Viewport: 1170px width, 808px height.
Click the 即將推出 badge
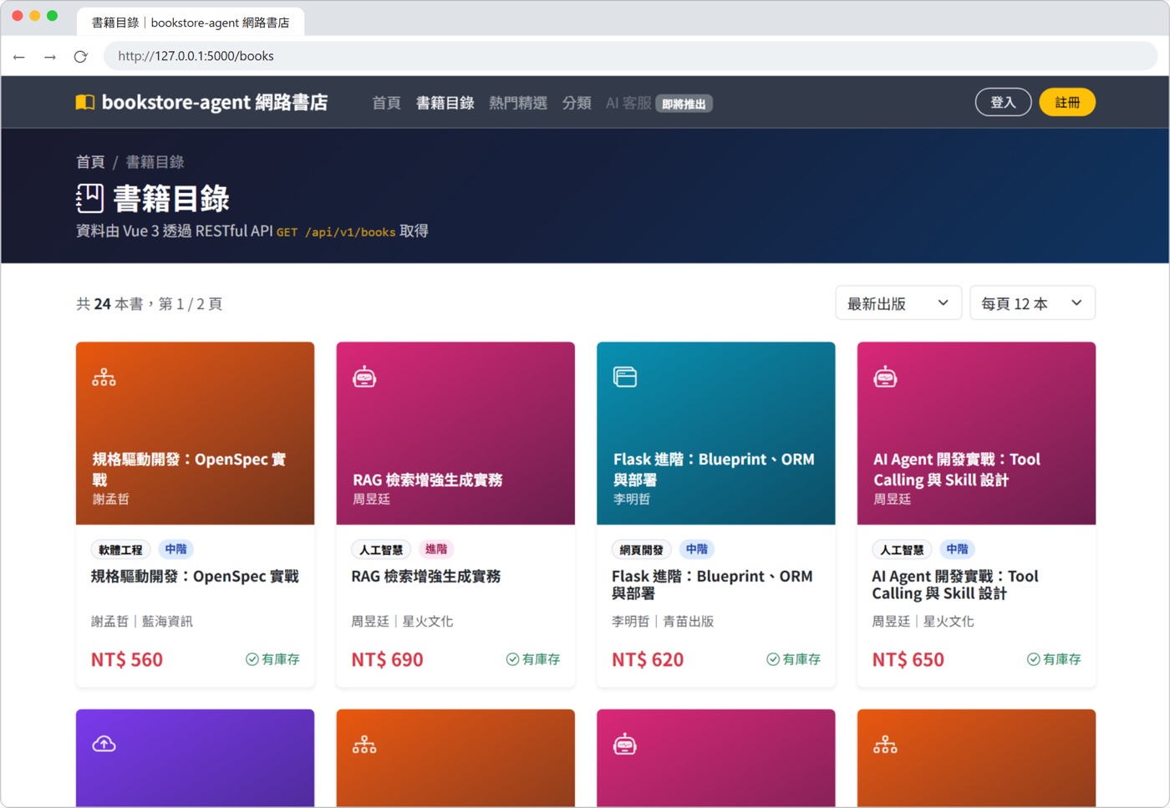pyautogui.click(x=684, y=104)
